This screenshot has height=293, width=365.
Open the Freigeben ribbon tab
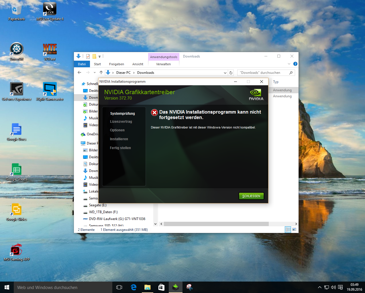click(x=117, y=64)
